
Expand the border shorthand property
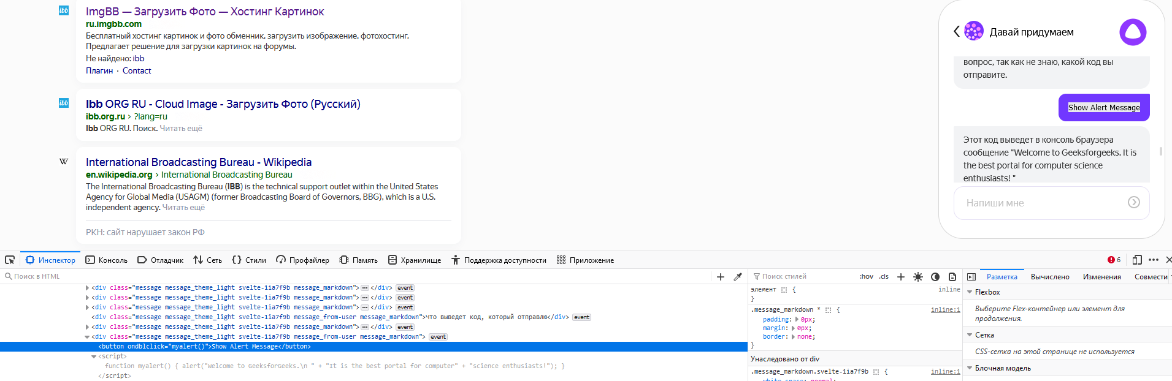[794, 336]
